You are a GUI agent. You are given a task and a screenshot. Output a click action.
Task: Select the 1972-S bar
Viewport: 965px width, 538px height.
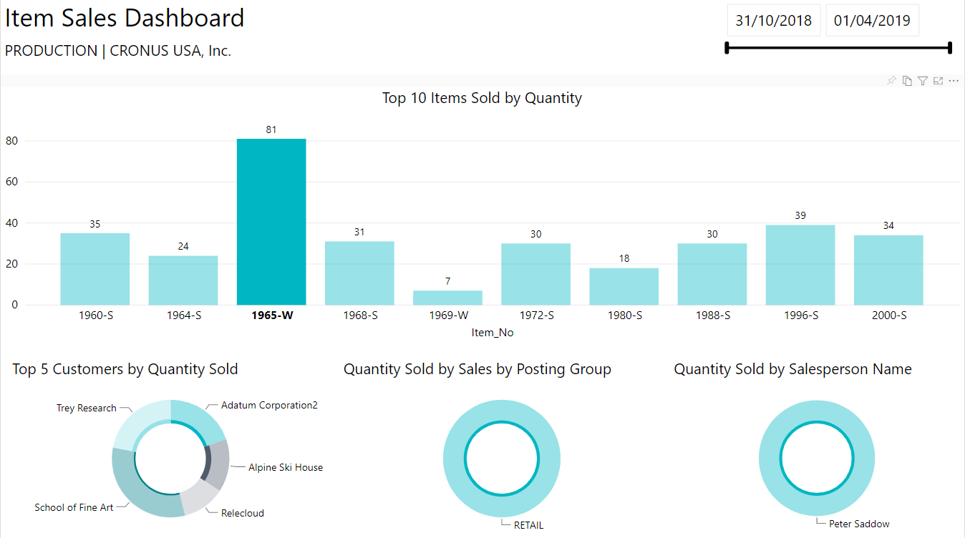point(536,274)
